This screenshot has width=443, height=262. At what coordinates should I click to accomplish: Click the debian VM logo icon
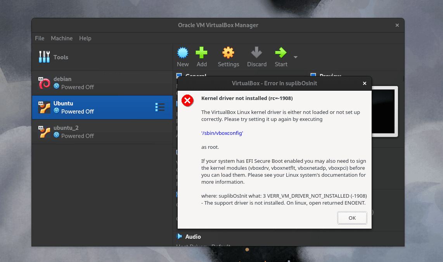point(44,83)
